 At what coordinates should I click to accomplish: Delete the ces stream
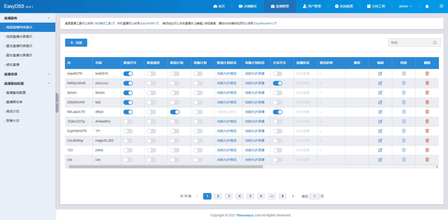click(427, 160)
